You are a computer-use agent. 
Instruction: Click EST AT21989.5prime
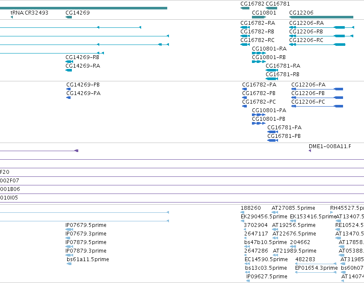click(x=295, y=251)
